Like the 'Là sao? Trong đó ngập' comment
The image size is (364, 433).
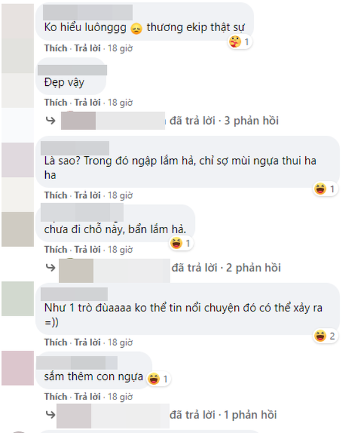coord(56,196)
